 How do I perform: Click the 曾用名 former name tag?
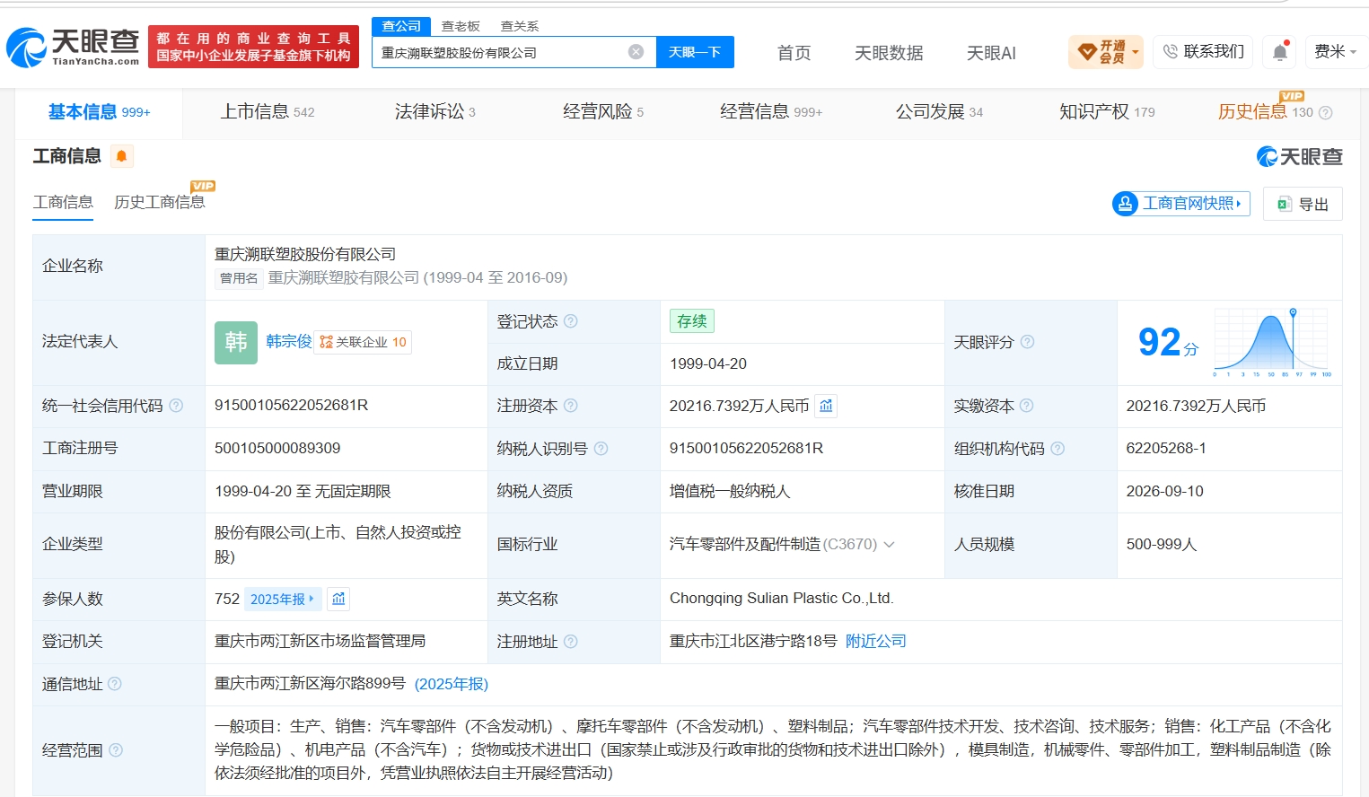(239, 278)
